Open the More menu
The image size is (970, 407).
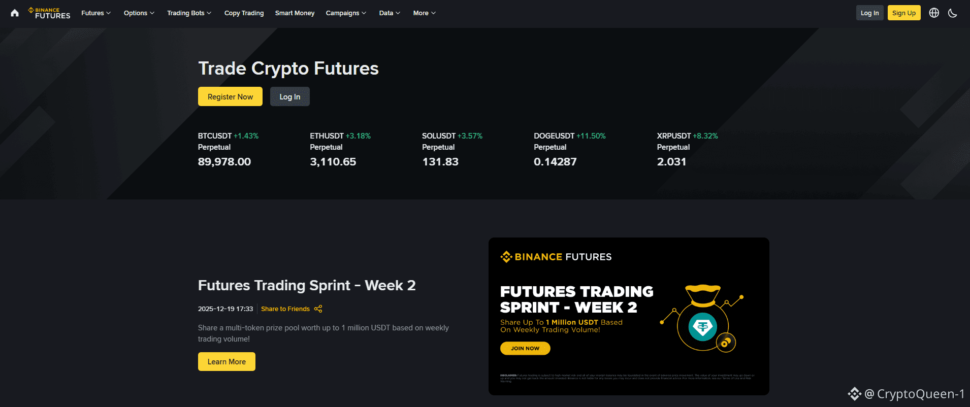point(424,13)
